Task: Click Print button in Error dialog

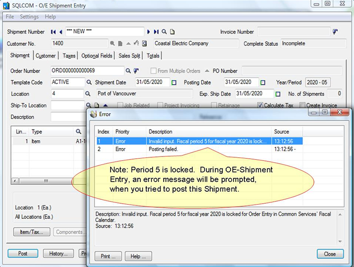Action: coord(108,256)
